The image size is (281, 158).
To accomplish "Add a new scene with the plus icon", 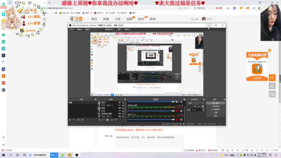I will pos(70,120).
